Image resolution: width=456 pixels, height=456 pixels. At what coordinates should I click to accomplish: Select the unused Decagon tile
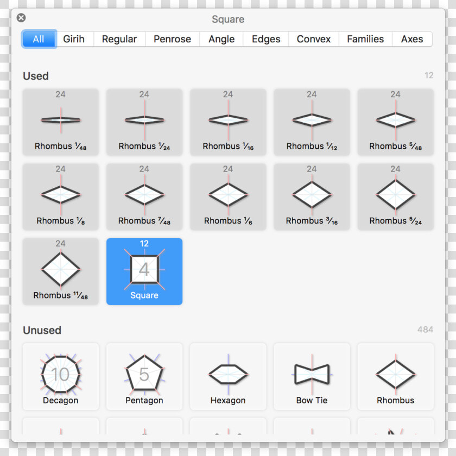[x=60, y=377]
